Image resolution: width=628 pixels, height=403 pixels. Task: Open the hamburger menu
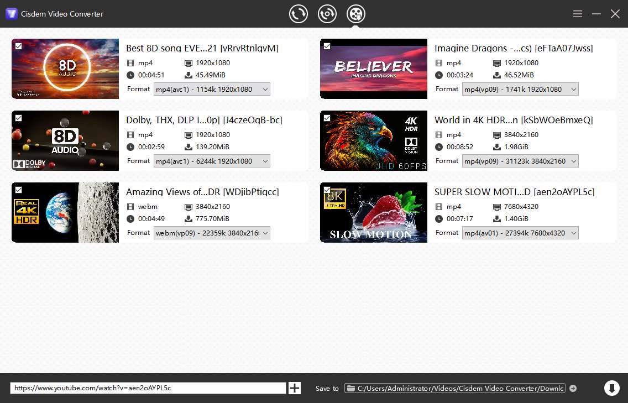click(578, 14)
